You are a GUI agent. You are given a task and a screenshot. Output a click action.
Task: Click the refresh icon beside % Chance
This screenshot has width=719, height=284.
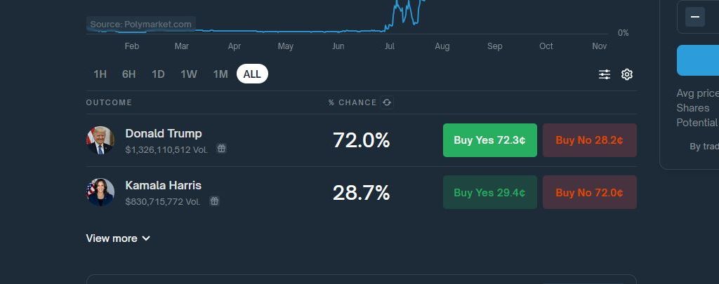click(x=387, y=102)
